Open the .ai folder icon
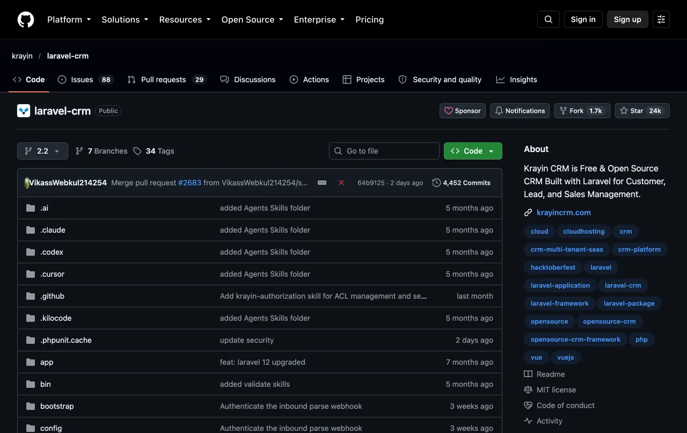Viewport: 687px width, 433px height. click(x=31, y=208)
